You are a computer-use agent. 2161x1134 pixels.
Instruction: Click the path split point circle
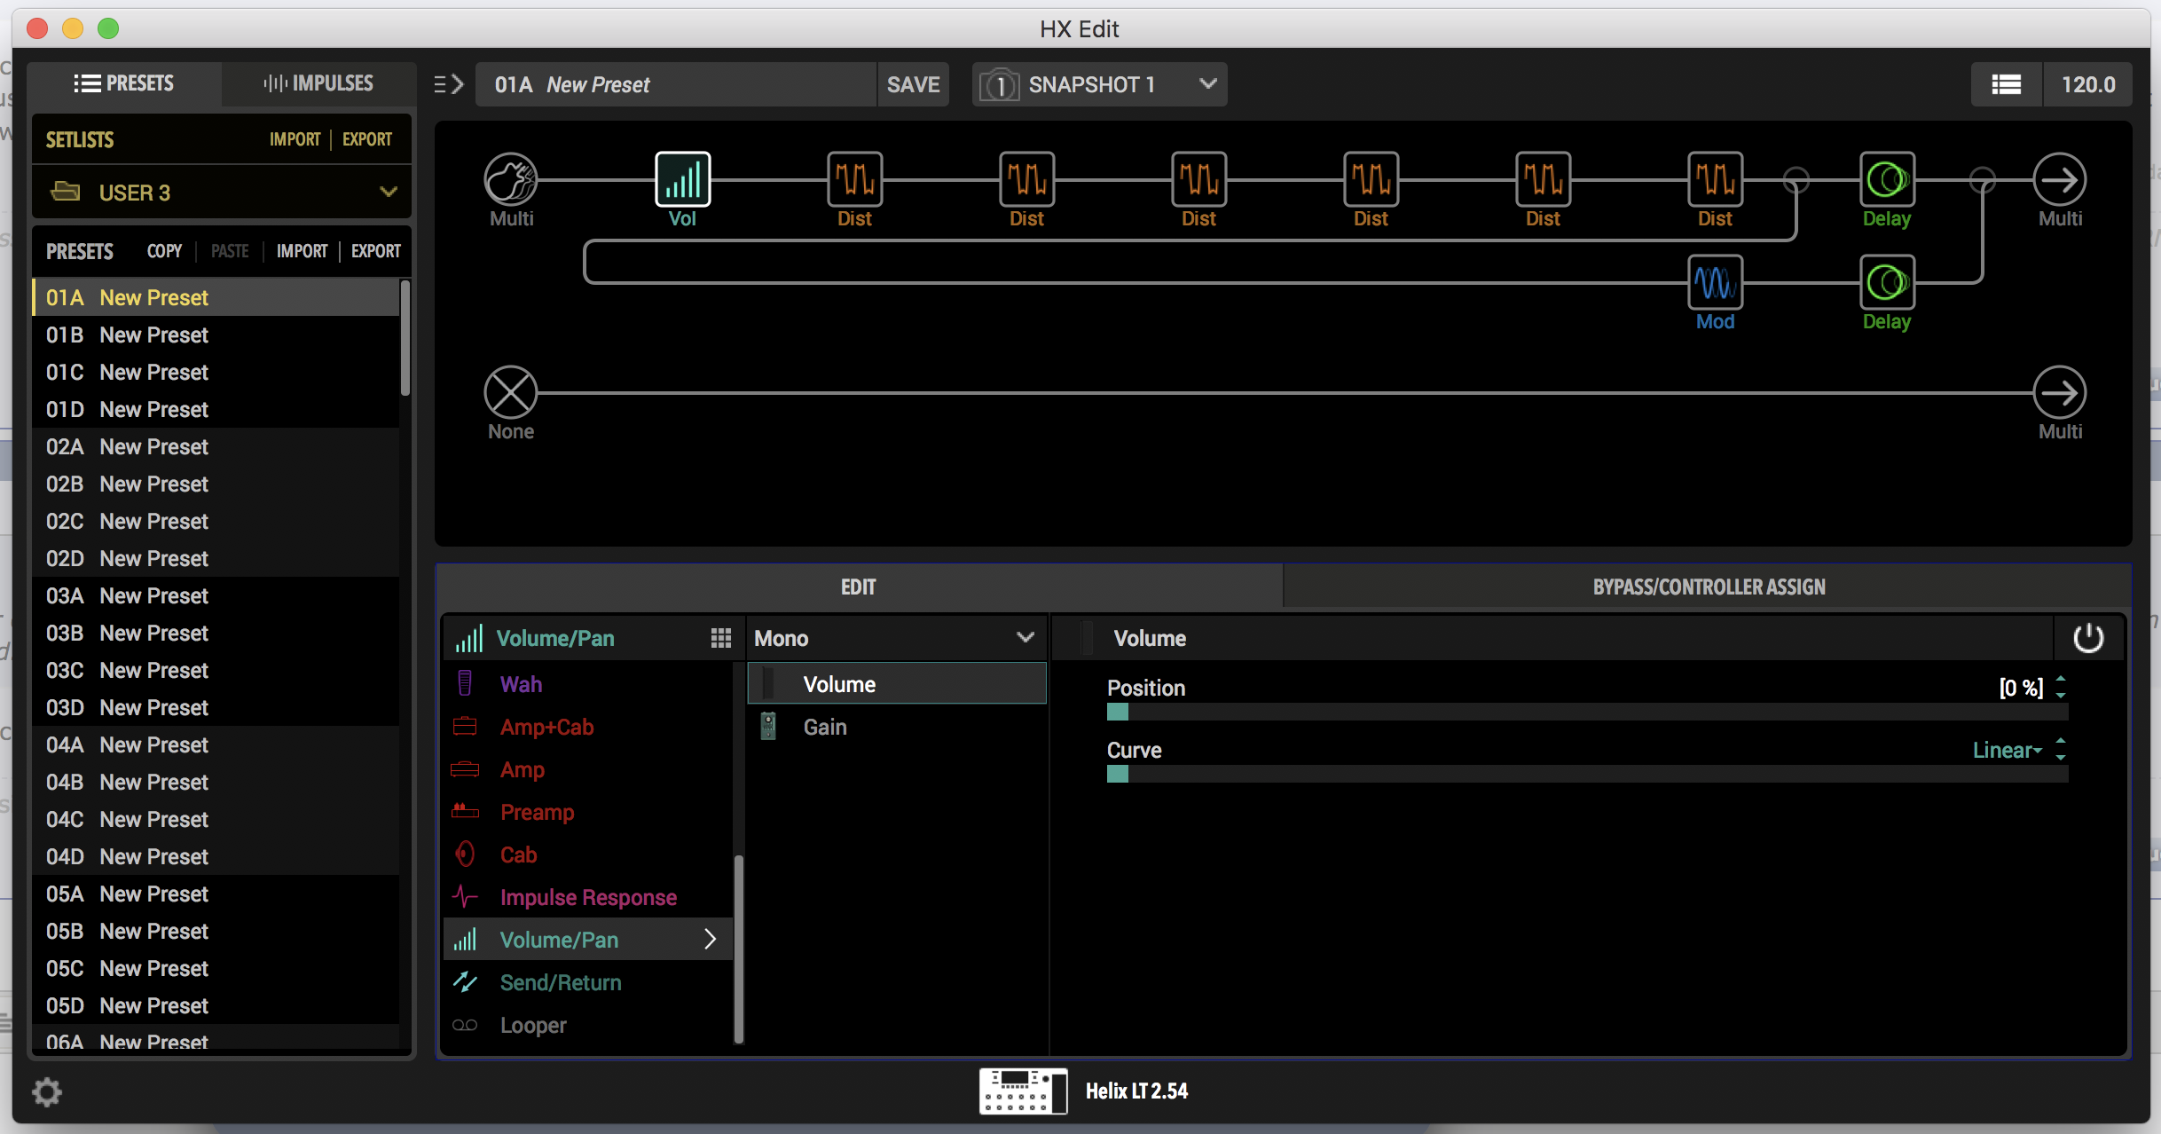click(1796, 179)
